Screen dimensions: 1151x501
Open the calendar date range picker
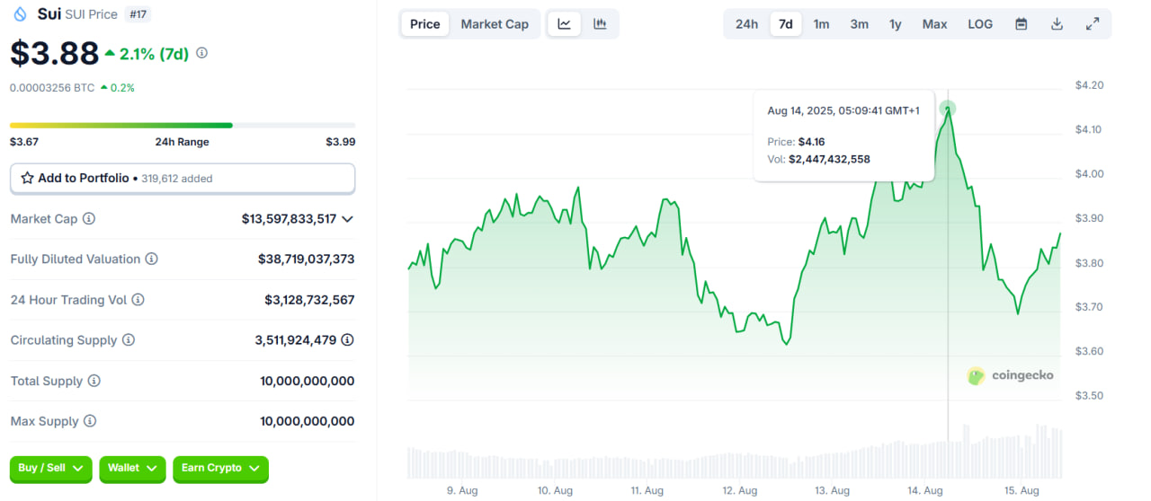coord(1022,24)
